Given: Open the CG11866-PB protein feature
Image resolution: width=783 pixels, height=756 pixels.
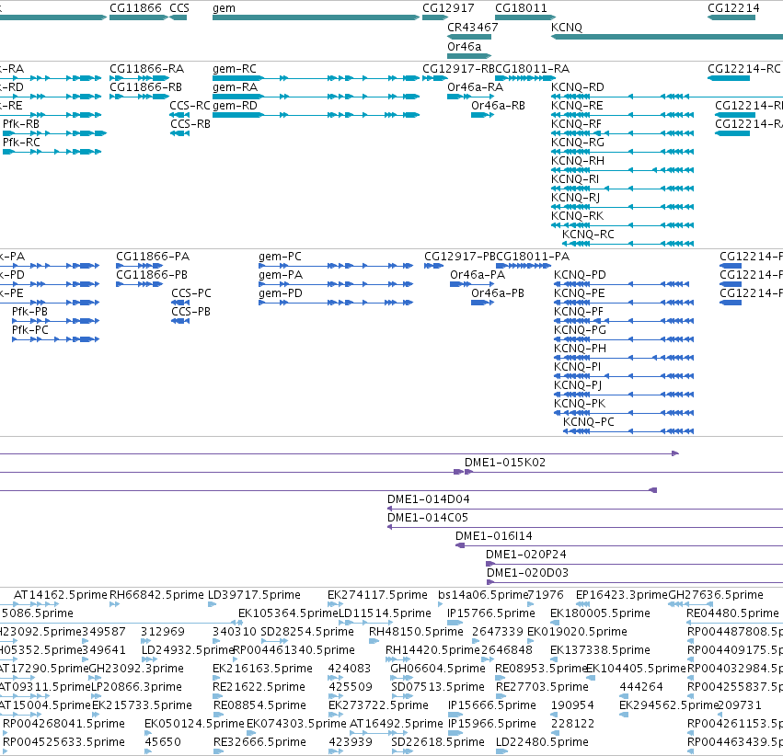Looking at the screenshot, I should pyautogui.click(x=139, y=284).
